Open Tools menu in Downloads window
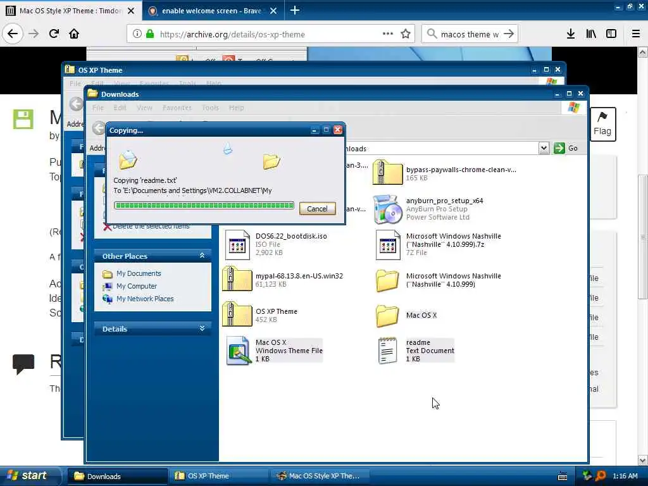Viewport: 648px width, 486px height. (x=210, y=108)
